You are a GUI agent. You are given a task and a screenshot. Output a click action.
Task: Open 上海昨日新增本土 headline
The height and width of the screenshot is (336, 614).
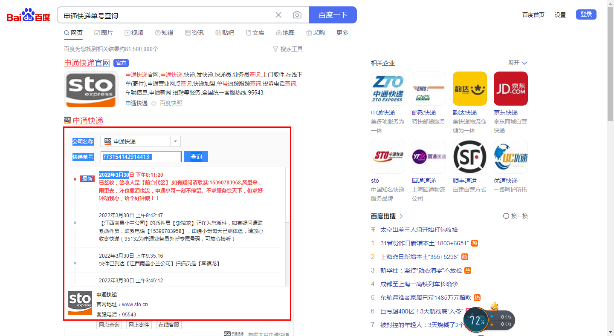(420, 257)
